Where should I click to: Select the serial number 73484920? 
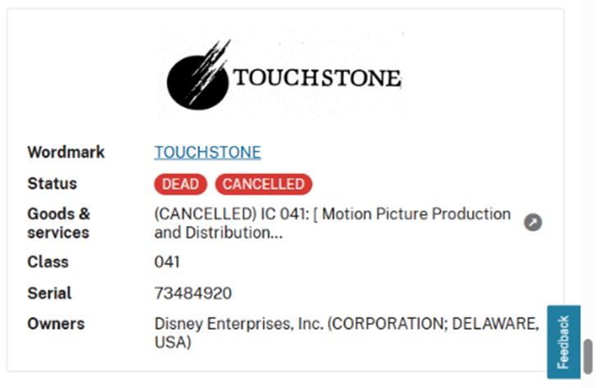tap(193, 293)
